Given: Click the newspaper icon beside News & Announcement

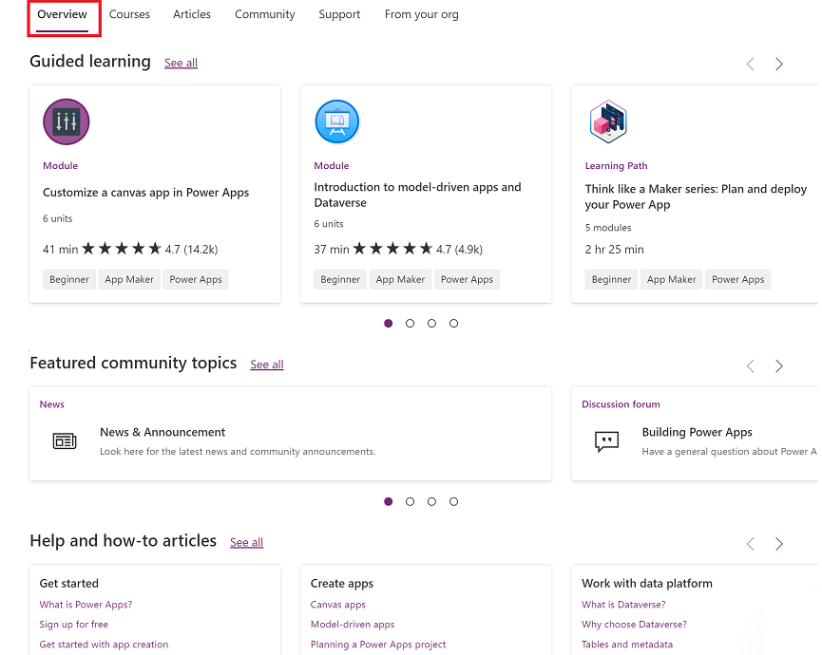Looking at the screenshot, I should [65, 440].
